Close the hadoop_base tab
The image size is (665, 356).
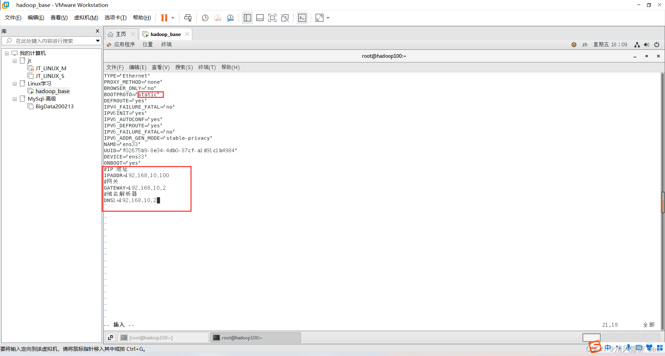click(187, 34)
